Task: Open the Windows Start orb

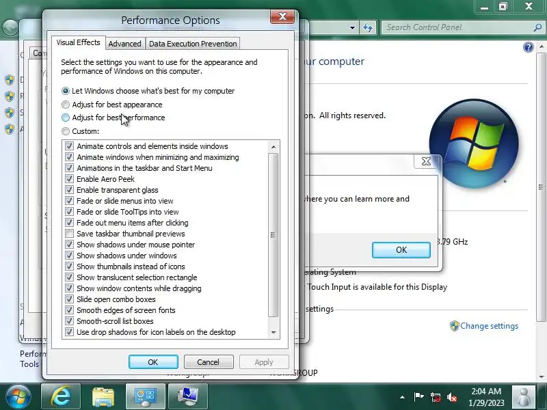Action: 18,397
